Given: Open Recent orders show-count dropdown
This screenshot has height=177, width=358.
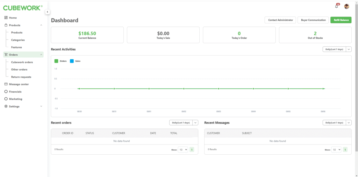Looking at the screenshot, I should pos(183,149).
